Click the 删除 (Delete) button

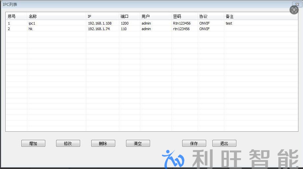(x=103, y=143)
